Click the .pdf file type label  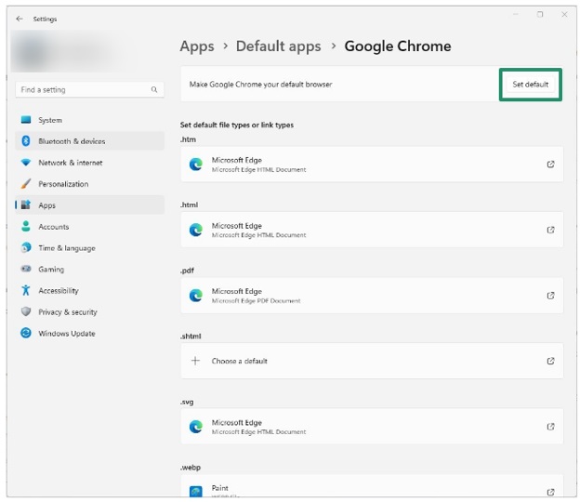coord(187,271)
